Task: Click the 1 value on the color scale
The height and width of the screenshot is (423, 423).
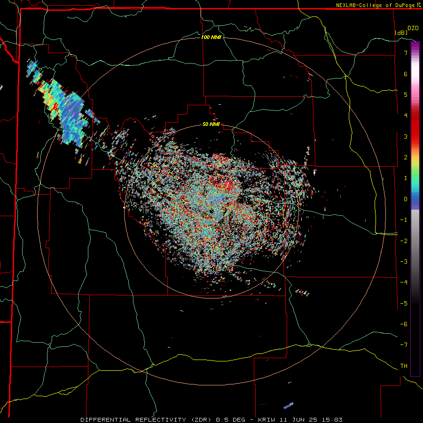Action: tap(406, 178)
